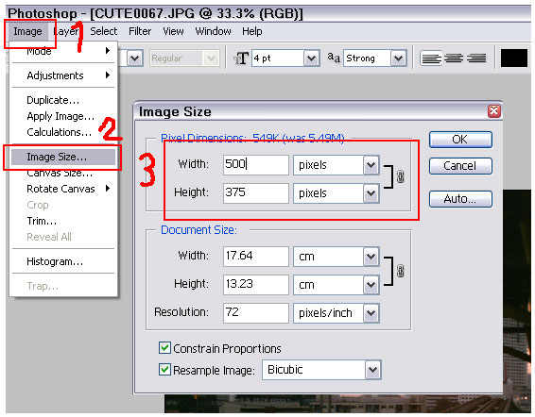Screen dimensions: 535x417
Task: Click the Resolution field showing 72
Action: [256, 313]
